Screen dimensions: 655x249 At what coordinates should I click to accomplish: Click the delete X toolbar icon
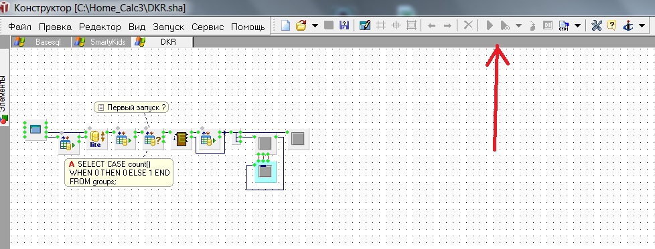(468, 26)
